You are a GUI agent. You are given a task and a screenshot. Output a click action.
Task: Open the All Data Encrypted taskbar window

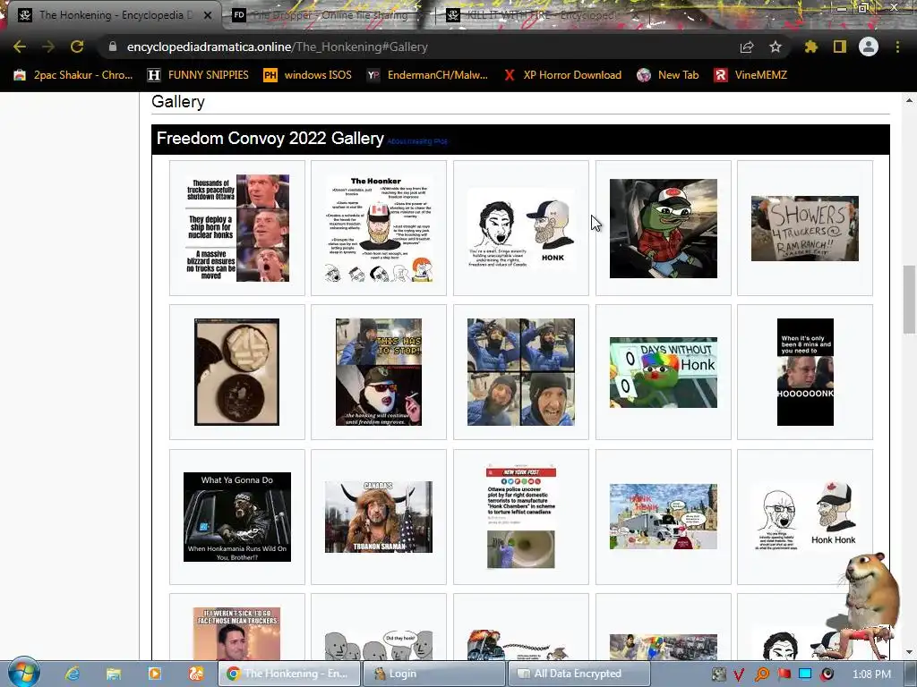(x=579, y=674)
